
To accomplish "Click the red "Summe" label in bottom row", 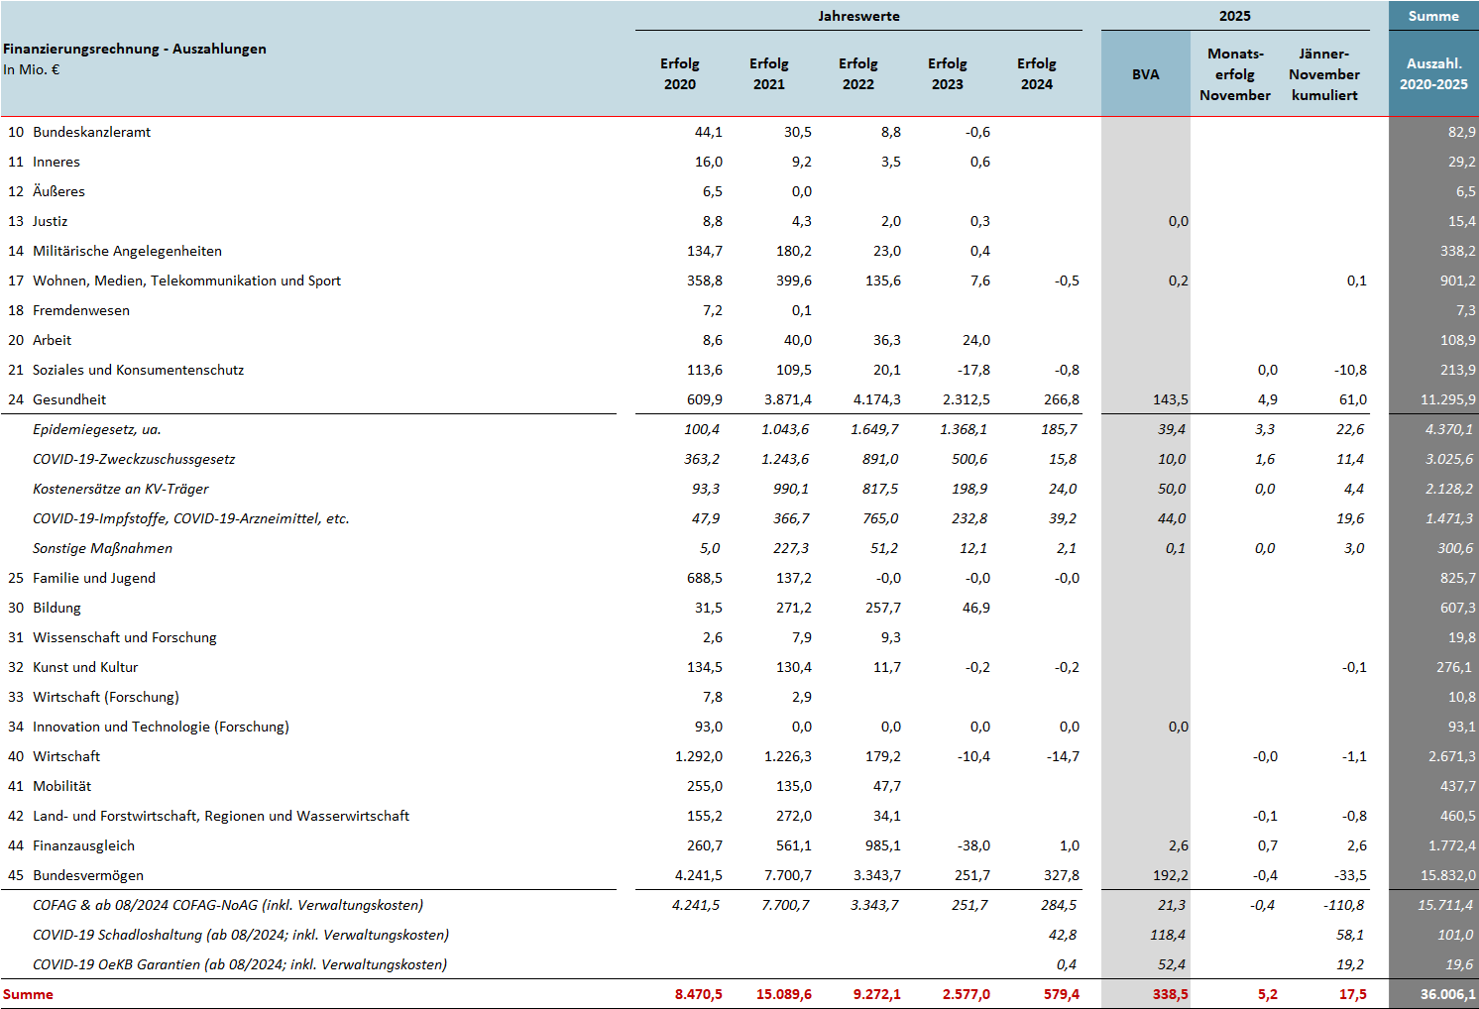I will [28, 994].
